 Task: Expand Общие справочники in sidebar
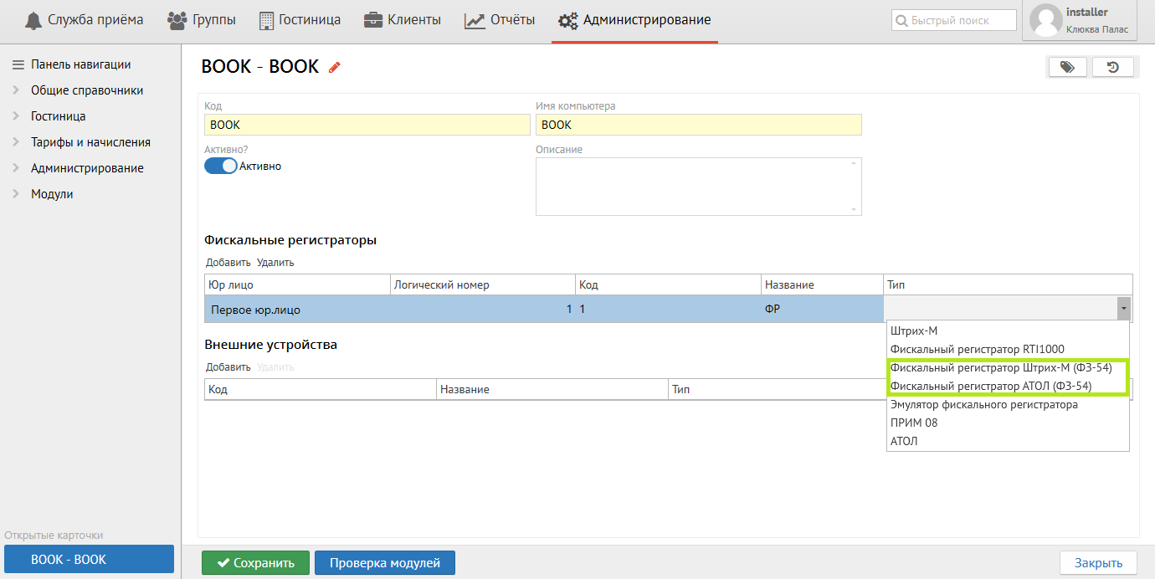(x=87, y=90)
